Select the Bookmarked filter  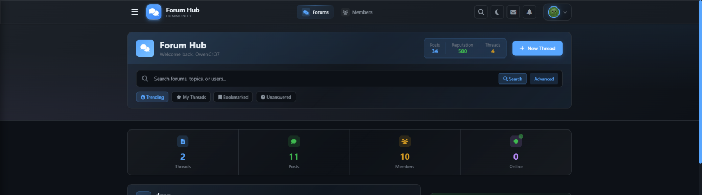pos(233,97)
